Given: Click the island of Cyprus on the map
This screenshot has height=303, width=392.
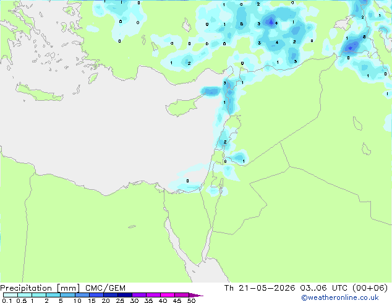Looking at the screenshot, I should point(184,106).
